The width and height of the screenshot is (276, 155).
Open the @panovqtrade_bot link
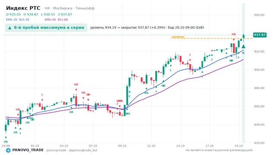83,150
